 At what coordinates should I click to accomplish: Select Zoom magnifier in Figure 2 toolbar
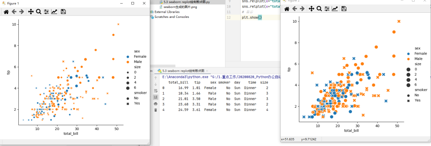(319, 9)
